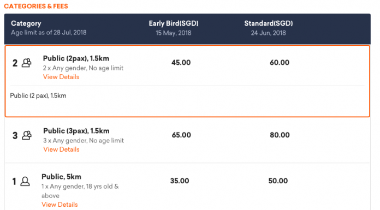Open View Details under Public (3pax), 1.5km
The image size is (380, 210).
pyautogui.click(x=61, y=149)
